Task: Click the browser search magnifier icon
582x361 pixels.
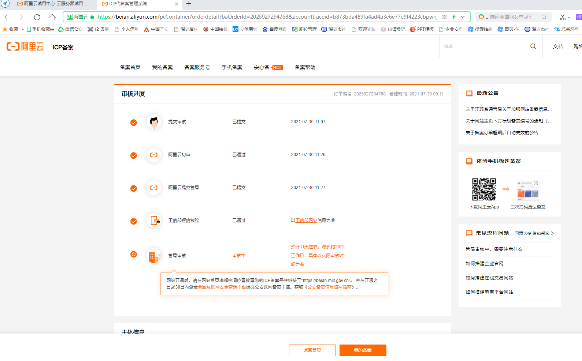Action: (x=544, y=17)
